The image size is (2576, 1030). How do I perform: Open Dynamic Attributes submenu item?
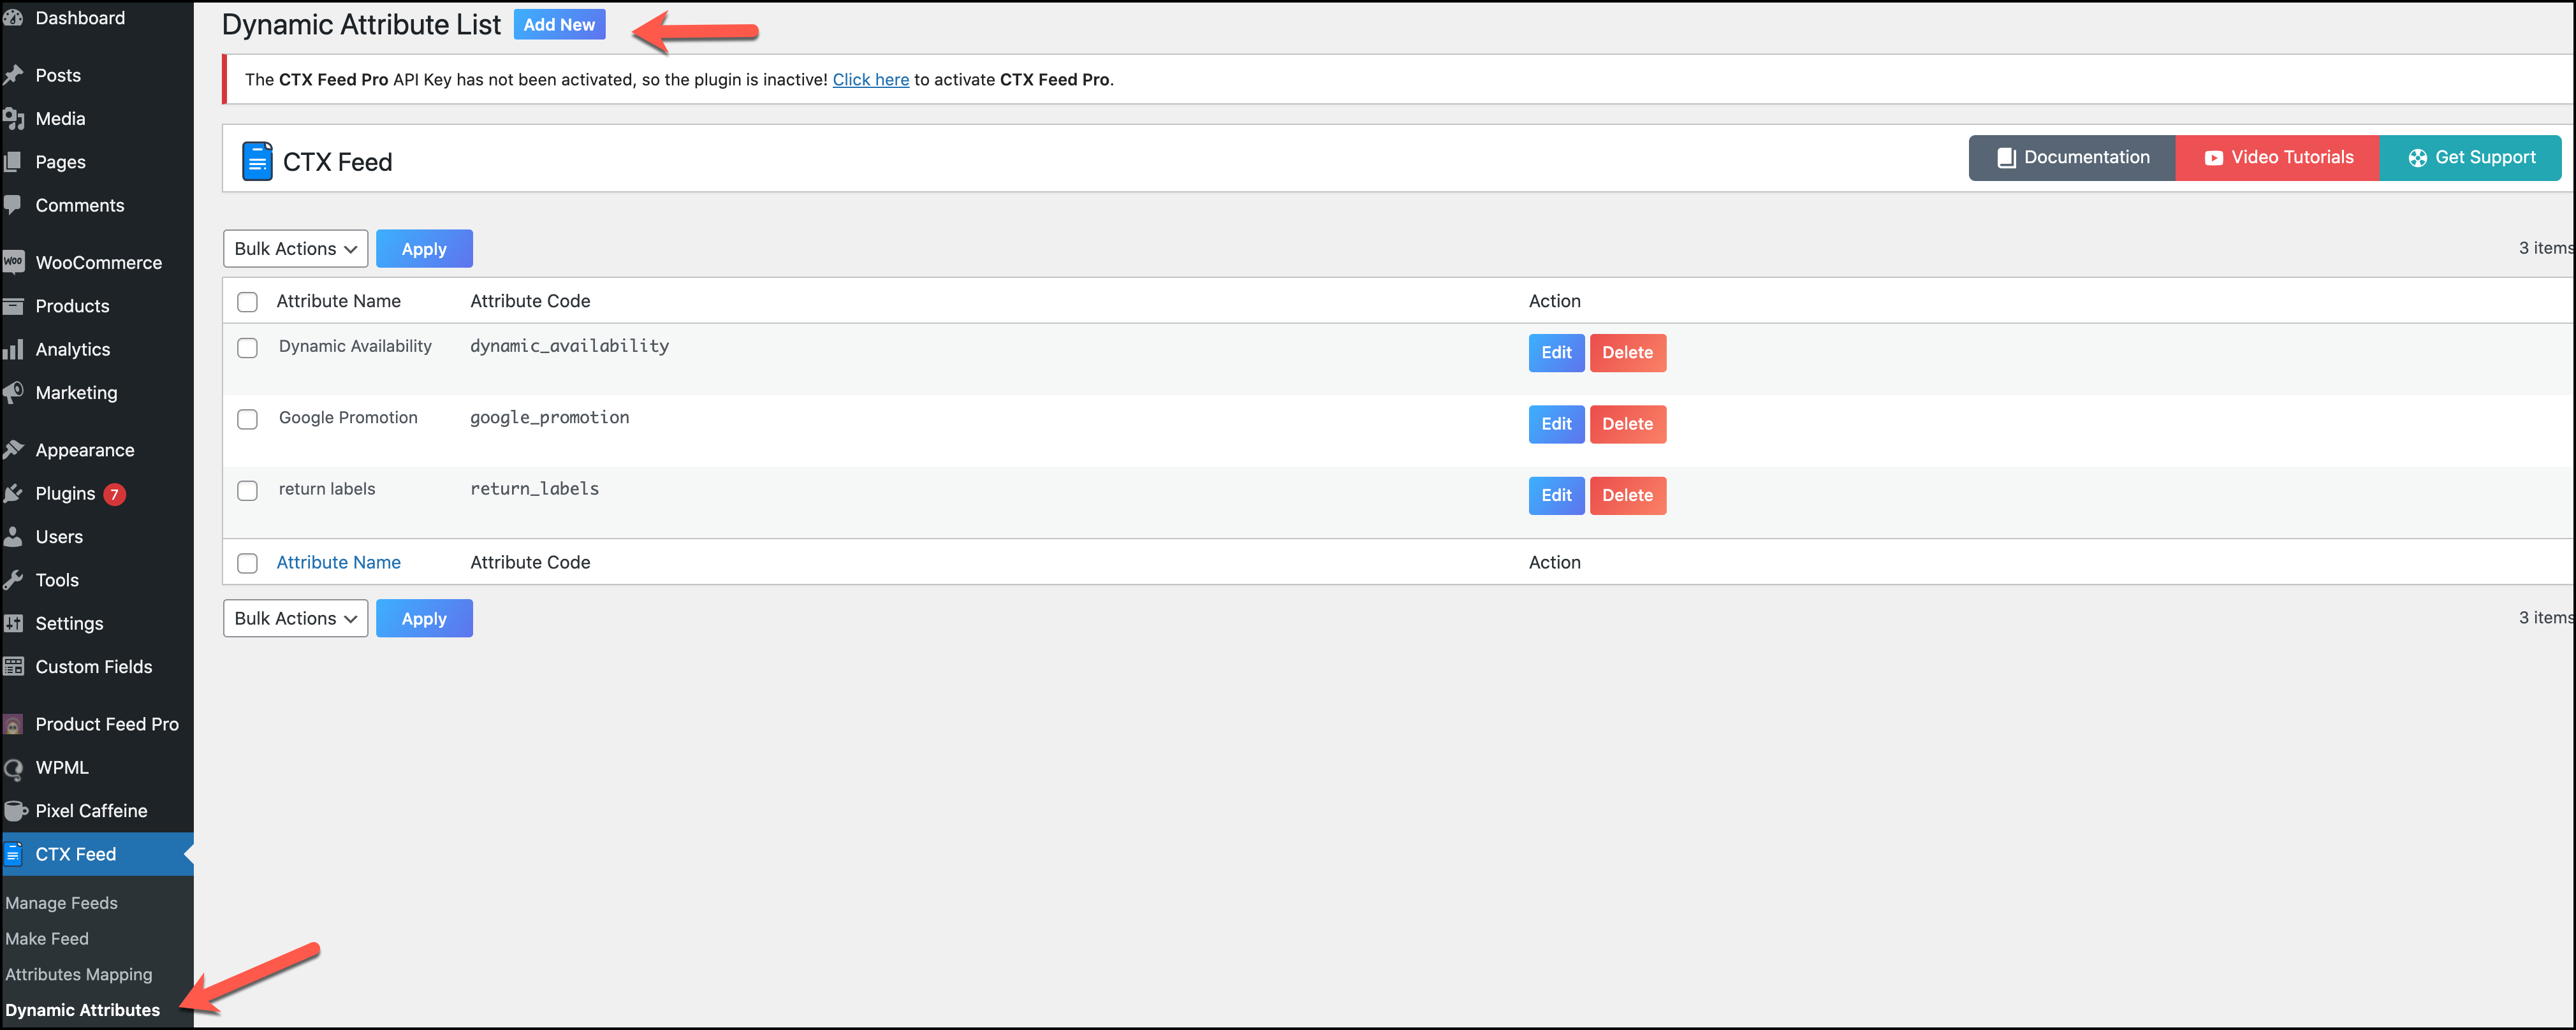click(83, 1010)
